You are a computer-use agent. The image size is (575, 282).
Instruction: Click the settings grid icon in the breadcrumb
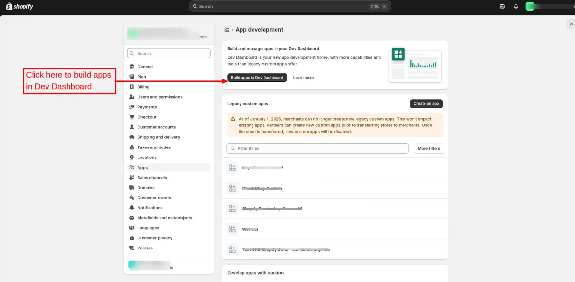tap(226, 29)
